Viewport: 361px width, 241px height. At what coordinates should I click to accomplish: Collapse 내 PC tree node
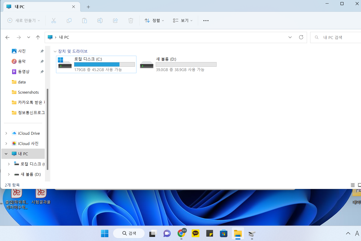pyautogui.click(x=6, y=154)
